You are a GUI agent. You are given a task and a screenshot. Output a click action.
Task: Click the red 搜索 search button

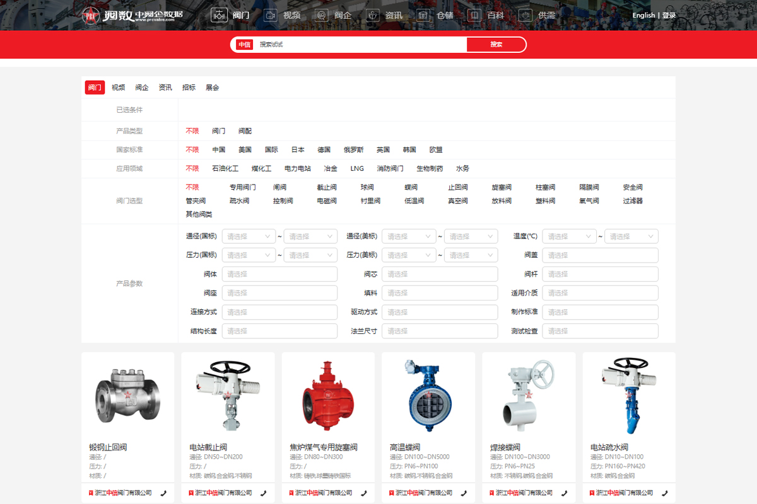[496, 45]
